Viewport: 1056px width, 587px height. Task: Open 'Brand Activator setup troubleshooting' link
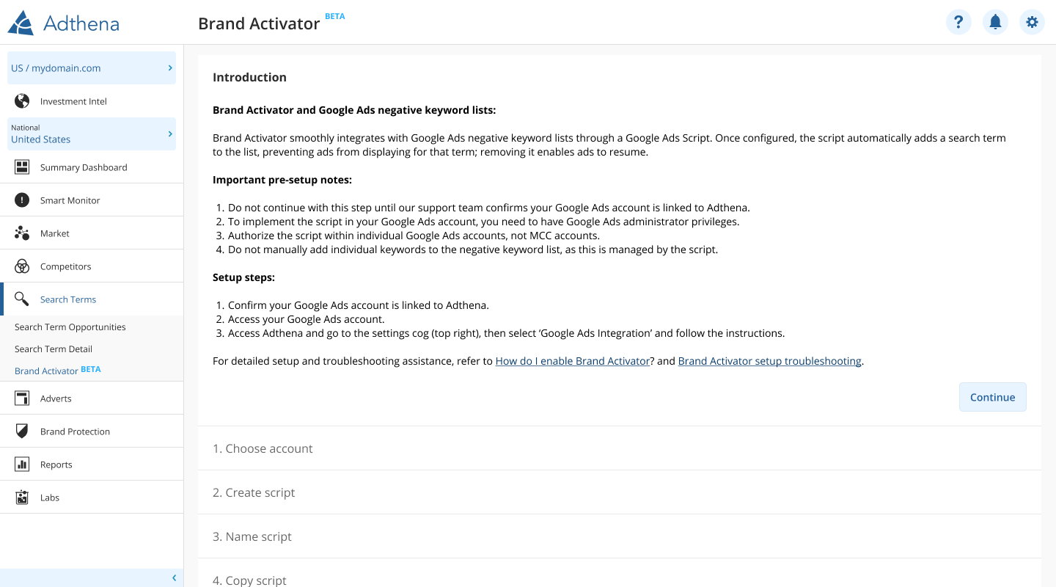click(769, 361)
